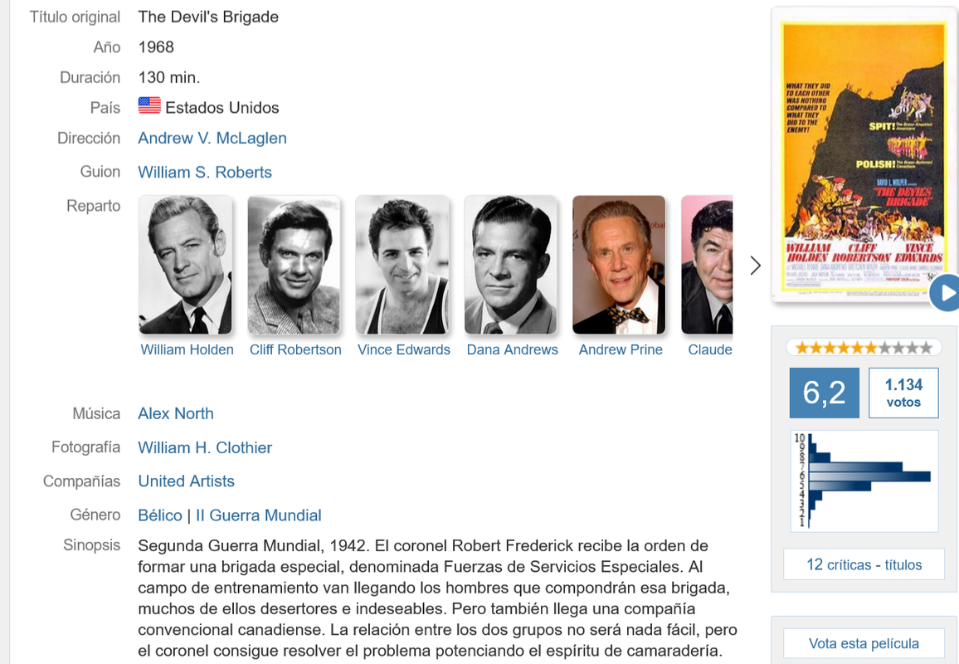The width and height of the screenshot is (959, 664).
Task: Click the Vota esta película button
Action: [x=864, y=643]
